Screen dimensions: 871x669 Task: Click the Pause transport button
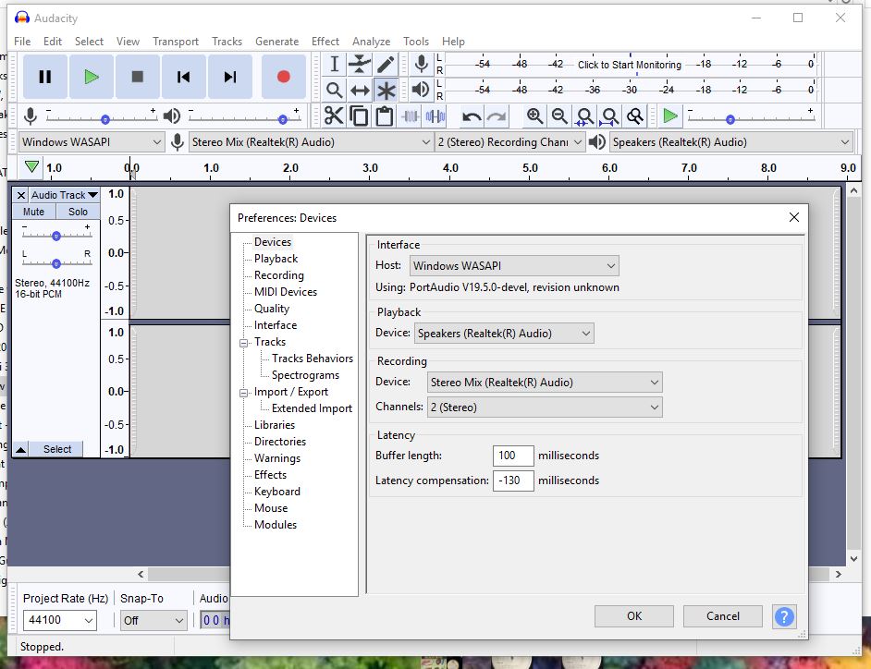tap(45, 77)
